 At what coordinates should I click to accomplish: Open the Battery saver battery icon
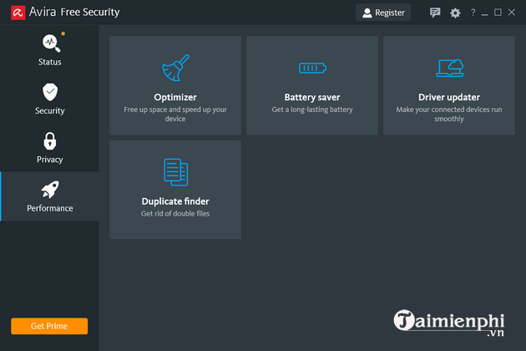tap(312, 69)
